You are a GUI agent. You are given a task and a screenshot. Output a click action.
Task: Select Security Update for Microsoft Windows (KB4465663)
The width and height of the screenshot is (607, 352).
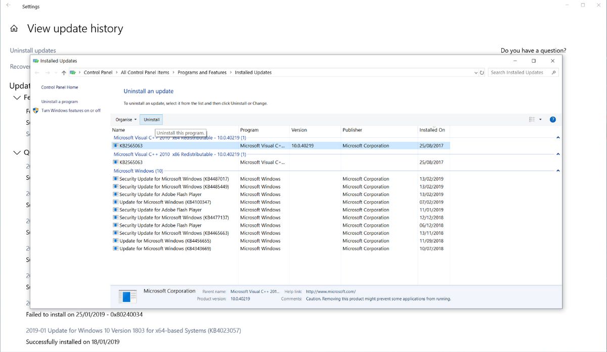tap(280, 233)
